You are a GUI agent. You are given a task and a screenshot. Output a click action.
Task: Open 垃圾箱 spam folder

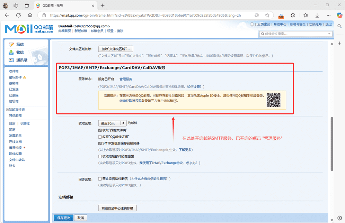[x=14, y=101]
